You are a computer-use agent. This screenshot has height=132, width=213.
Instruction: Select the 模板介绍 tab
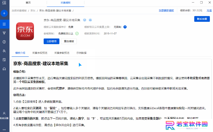coord(20,53)
